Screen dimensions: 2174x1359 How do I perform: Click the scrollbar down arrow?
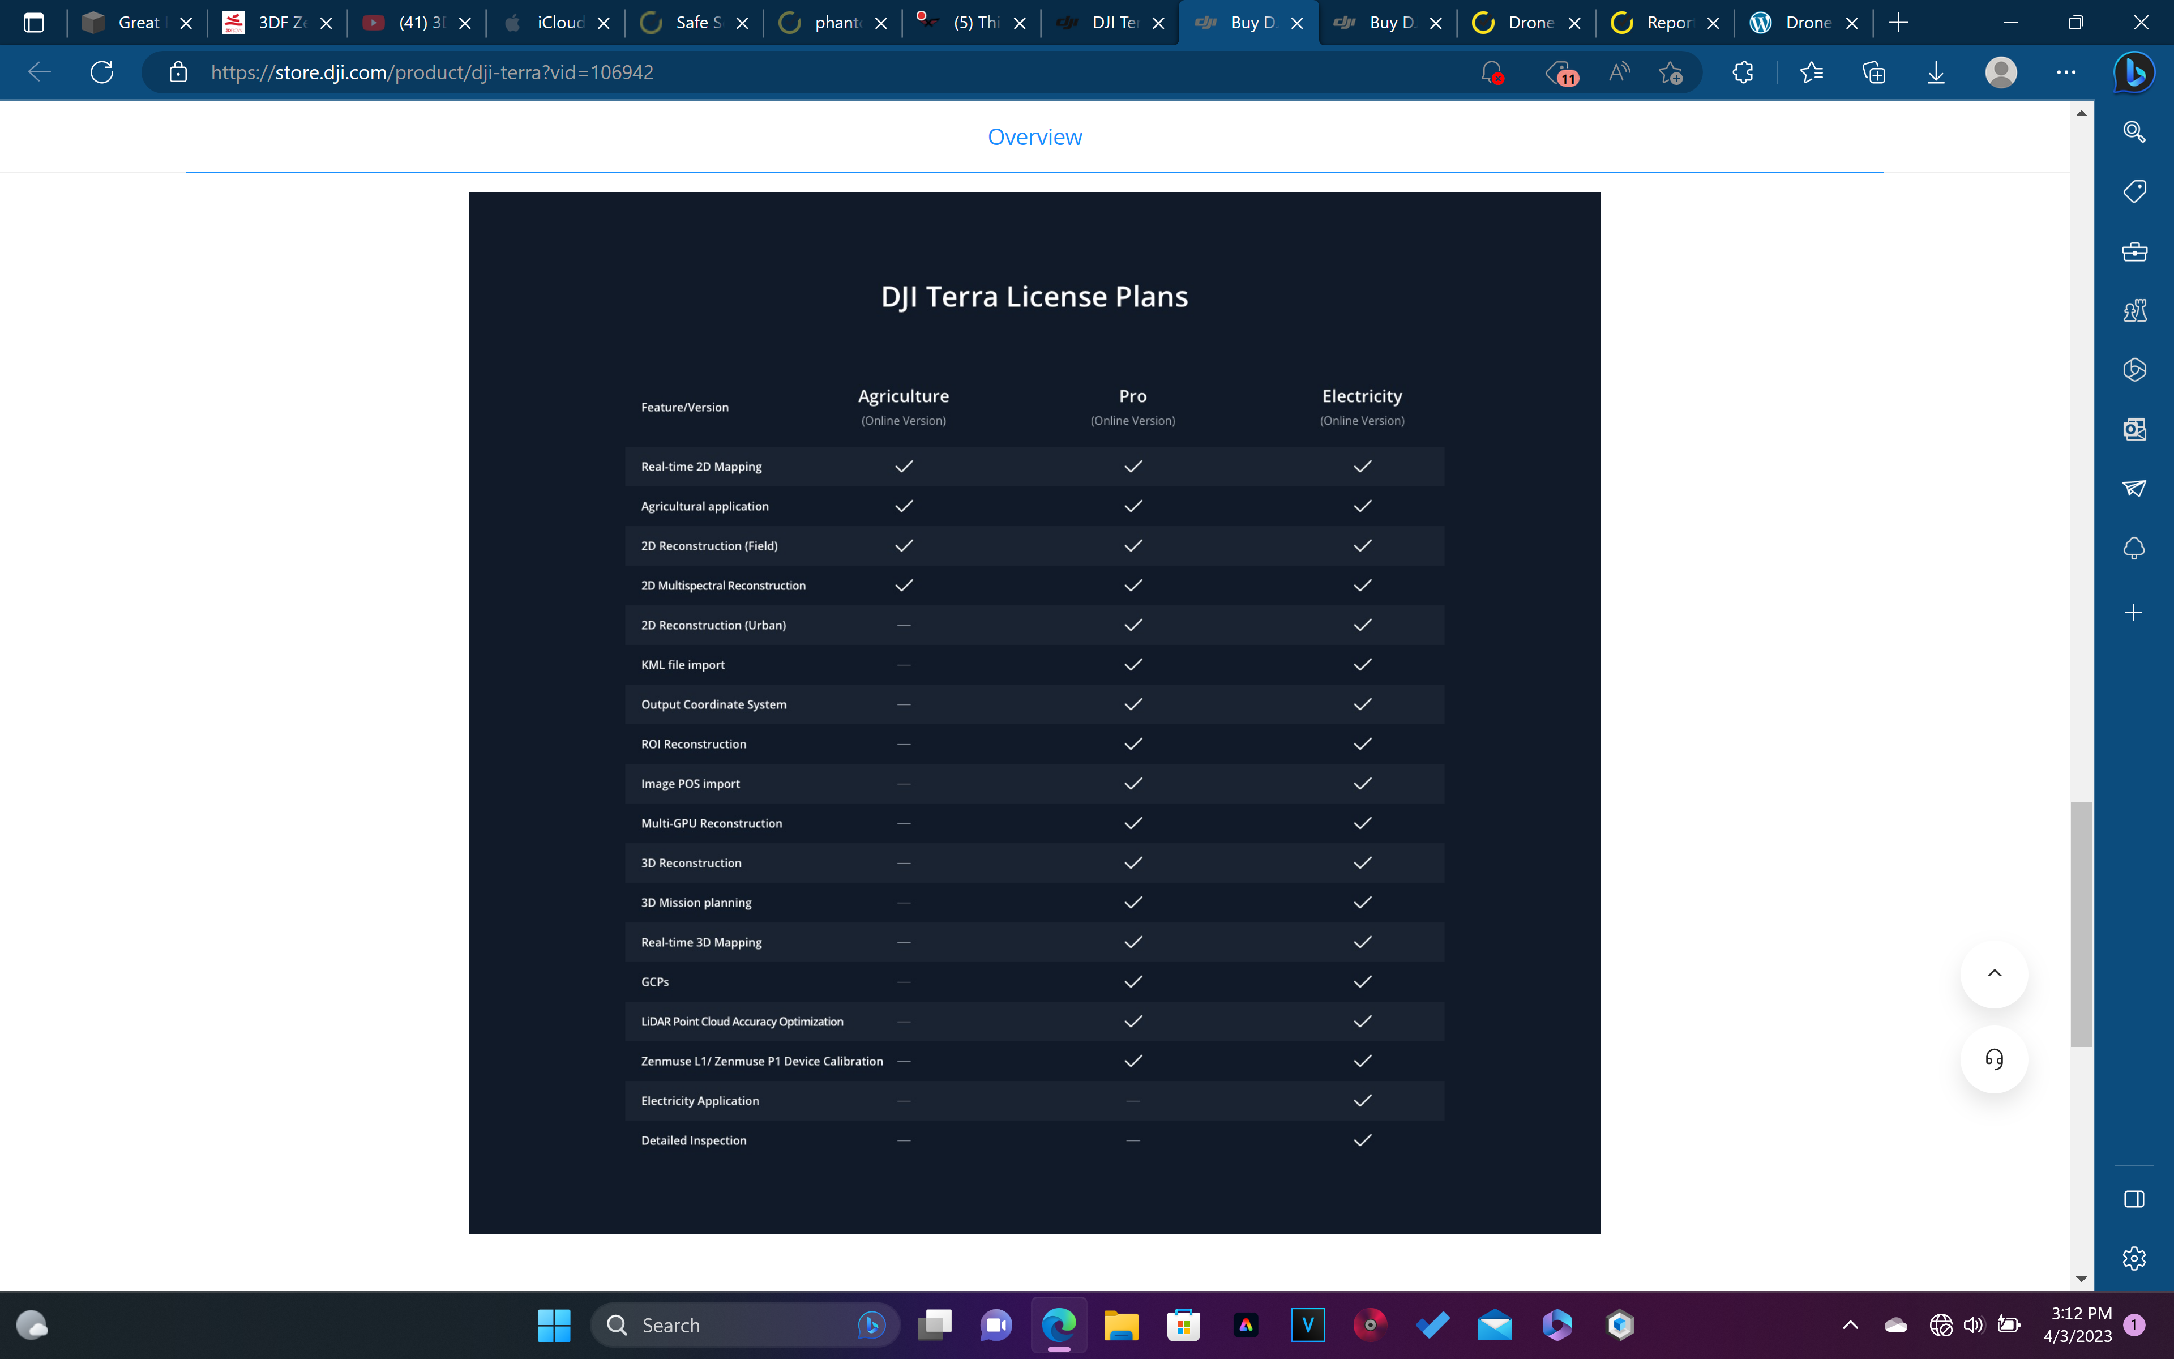[2082, 1278]
